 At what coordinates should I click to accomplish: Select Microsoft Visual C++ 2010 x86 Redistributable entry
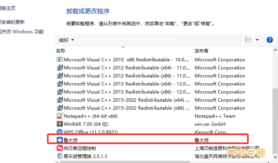coord(126,60)
